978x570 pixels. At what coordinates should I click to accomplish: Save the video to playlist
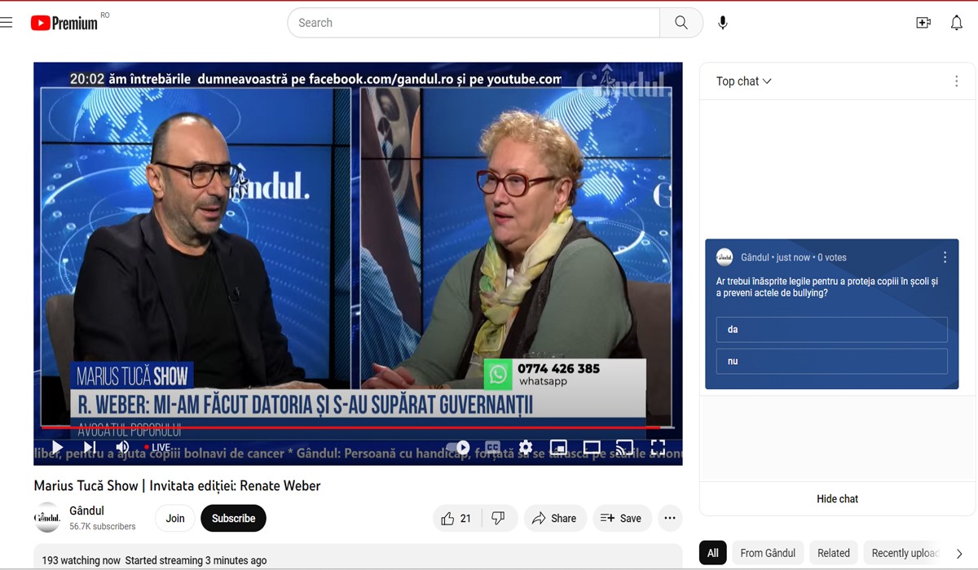click(x=621, y=518)
